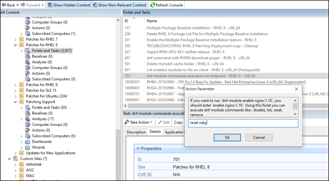The height and width of the screenshot is (181, 329).
Task: Click the parameter input containing reset ruby
Action: [x=243, y=123]
